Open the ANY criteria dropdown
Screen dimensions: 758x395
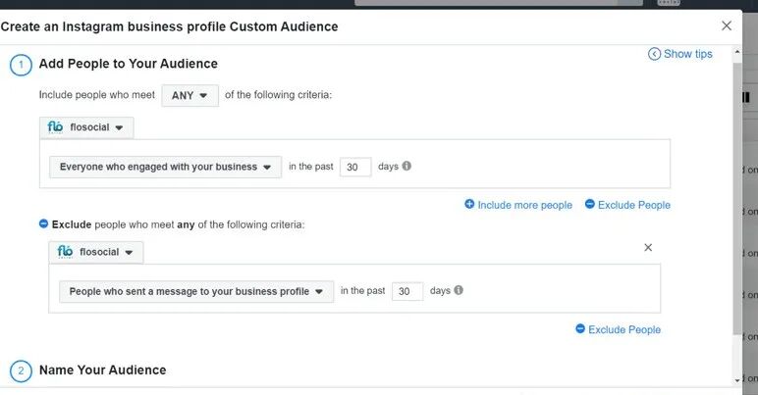pos(189,95)
